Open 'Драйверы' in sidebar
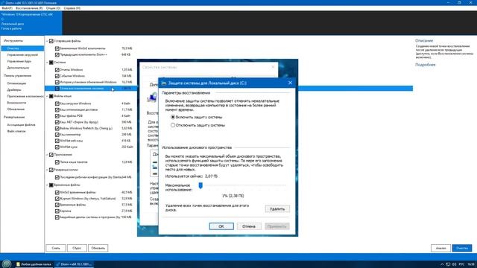 point(14,90)
